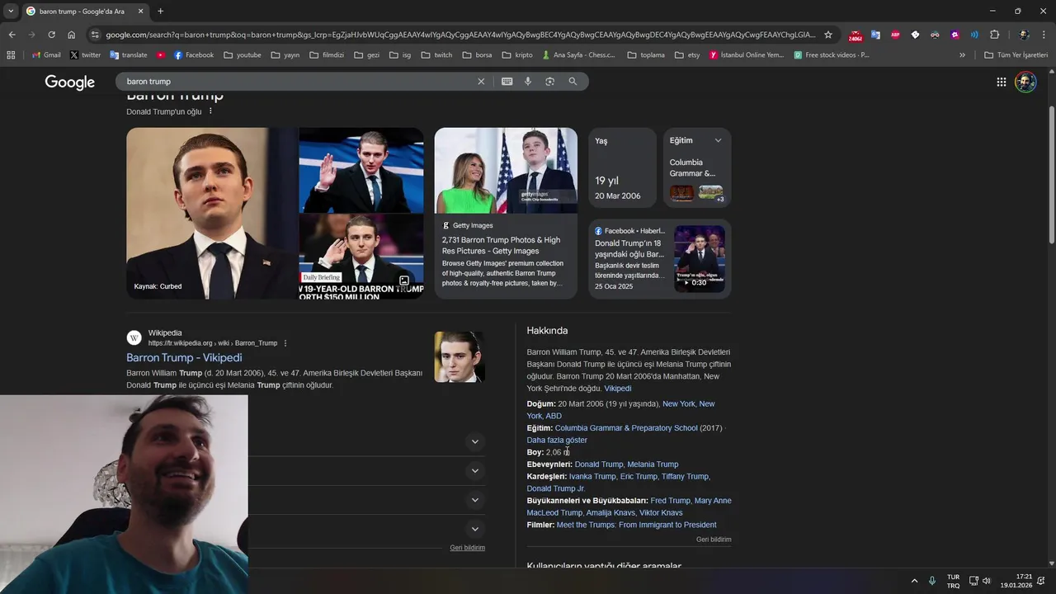1056x594 pixels.
Task: Open Tüm Yer İşaretleri folder
Action: click(x=1016, y=55)
